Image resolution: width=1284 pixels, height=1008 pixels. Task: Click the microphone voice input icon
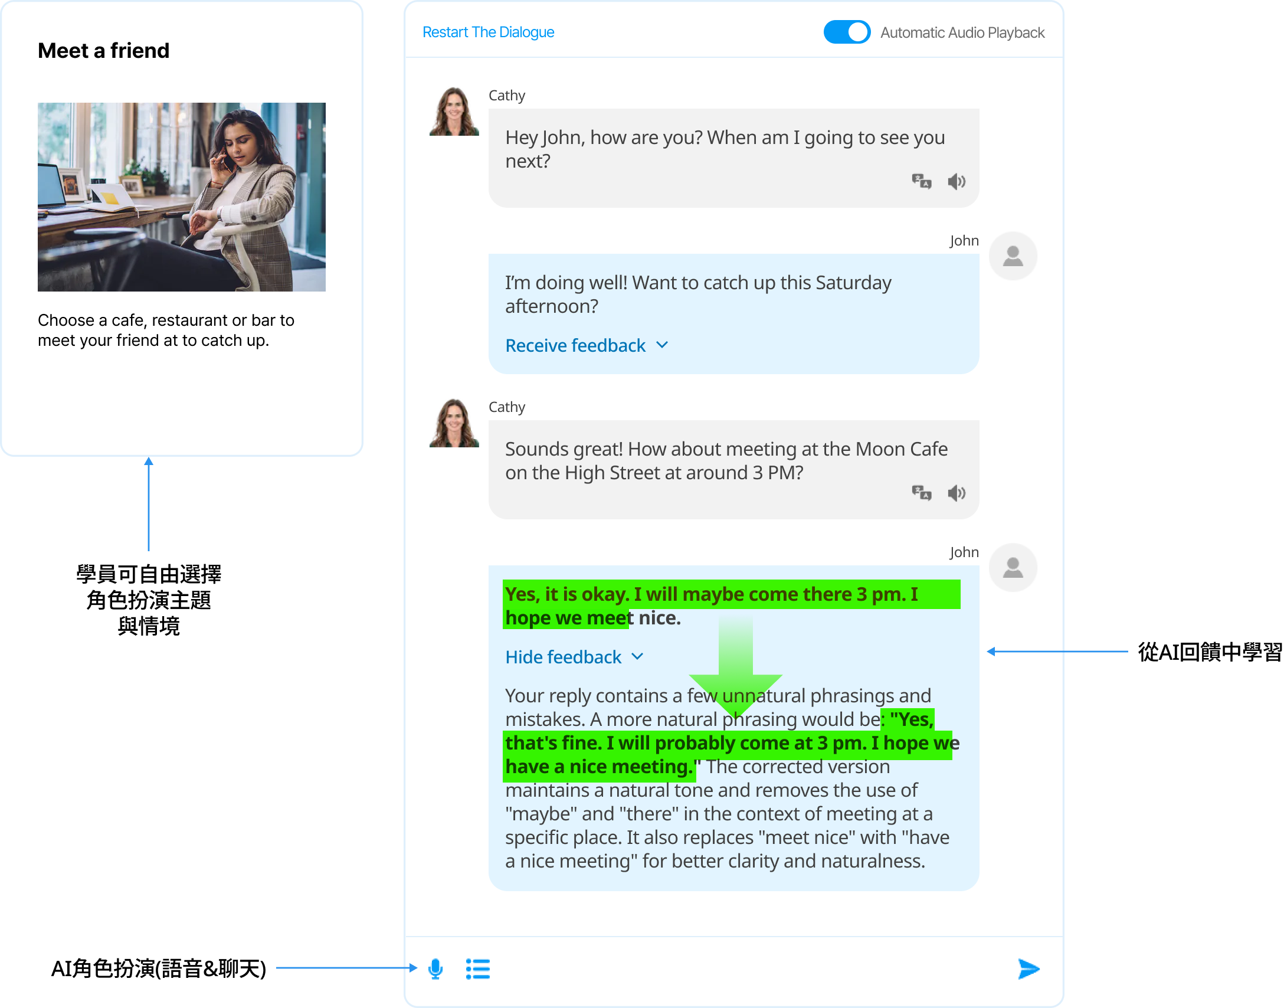point(435,968)
